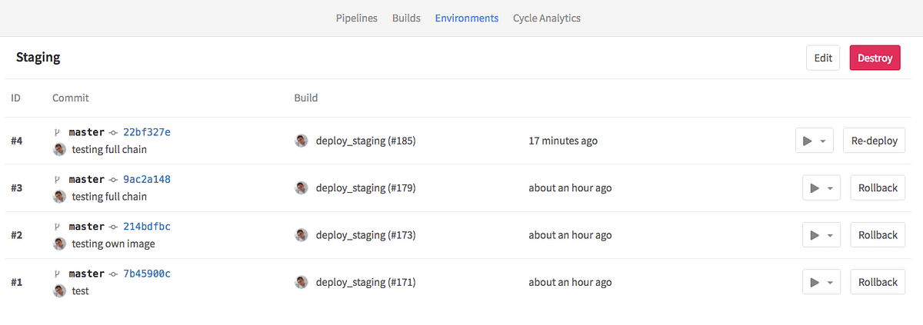Open the deploy_staging (#173) build link

point(365,235)
